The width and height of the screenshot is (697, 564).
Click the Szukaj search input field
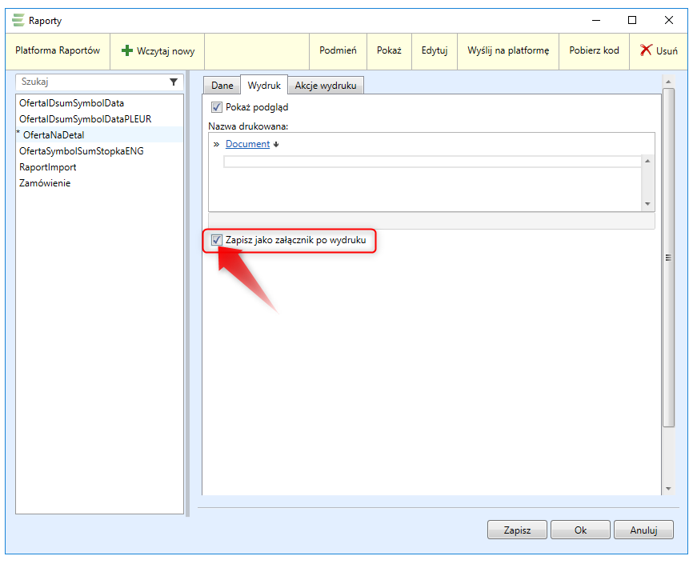[92, 82]
